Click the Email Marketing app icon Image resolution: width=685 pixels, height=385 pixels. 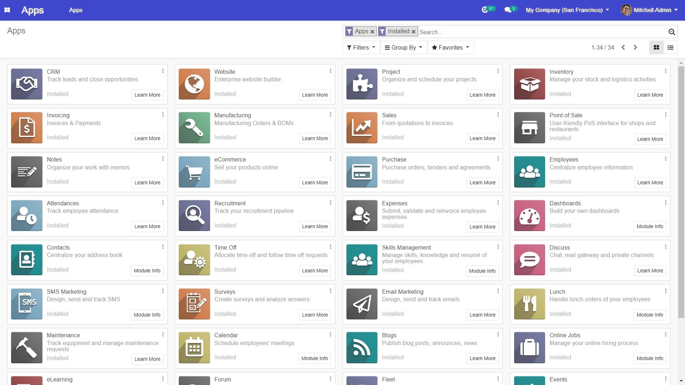(x=361, y=303)
